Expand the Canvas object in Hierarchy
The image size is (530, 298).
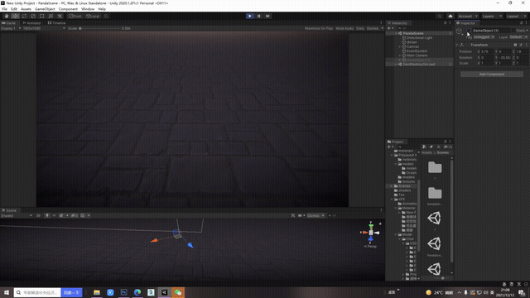pos(400,46)
